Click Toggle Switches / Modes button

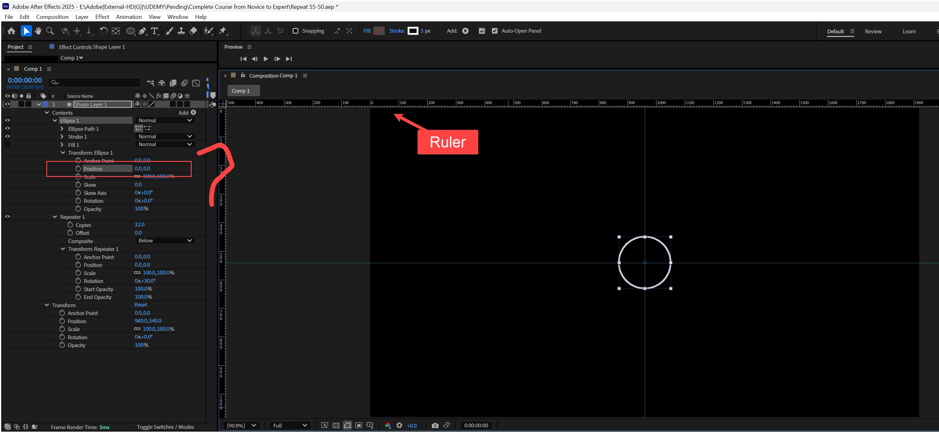[165, 427]
